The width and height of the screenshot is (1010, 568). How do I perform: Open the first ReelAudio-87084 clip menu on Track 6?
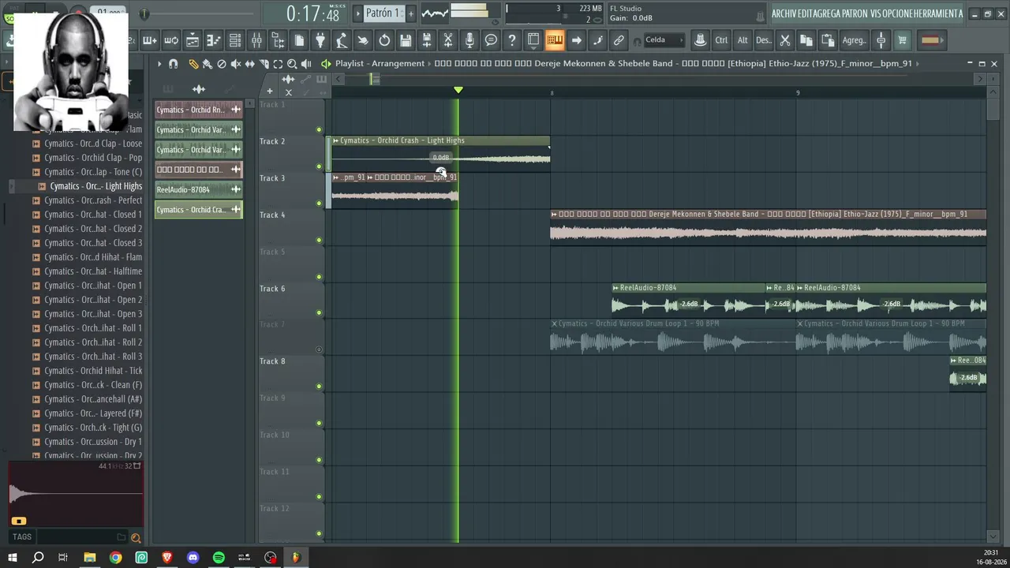pyautogui.click(x=615, y=288)
